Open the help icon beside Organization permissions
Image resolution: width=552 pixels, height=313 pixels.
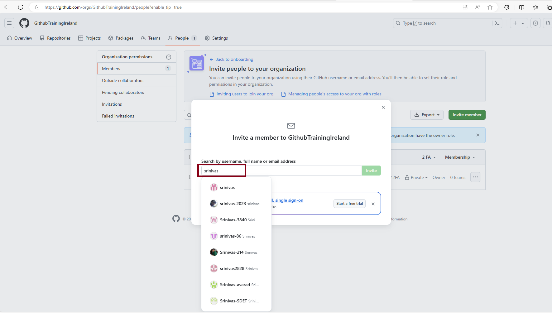[169, 57]
